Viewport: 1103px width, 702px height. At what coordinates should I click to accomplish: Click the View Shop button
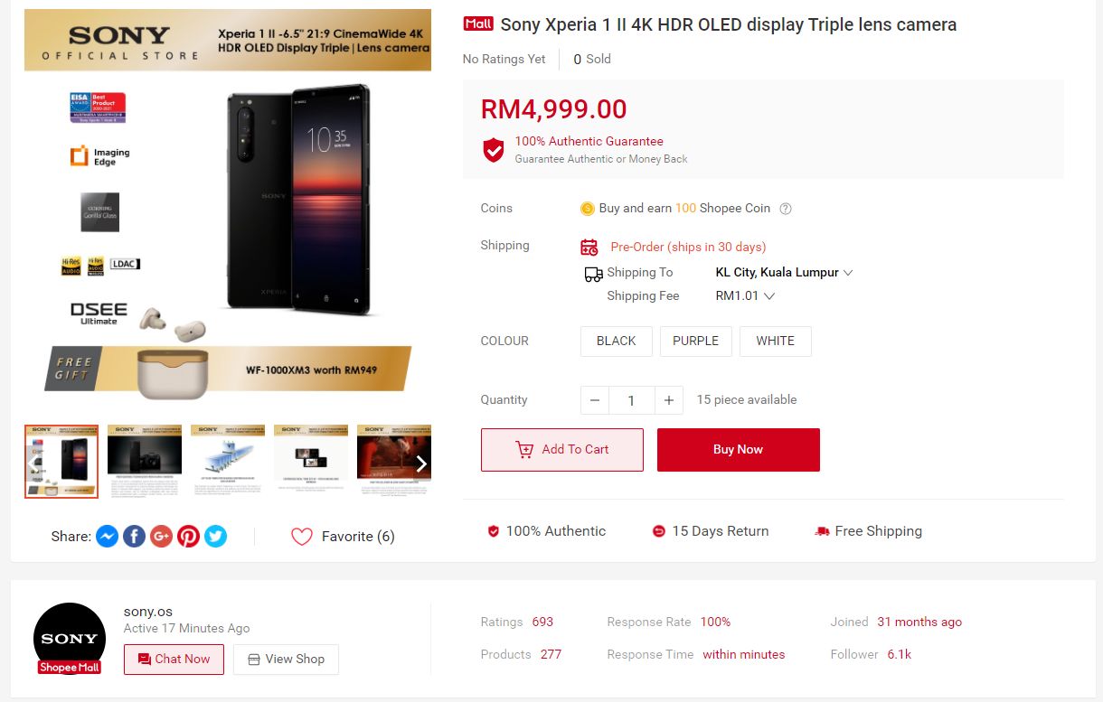click(286, 660)
